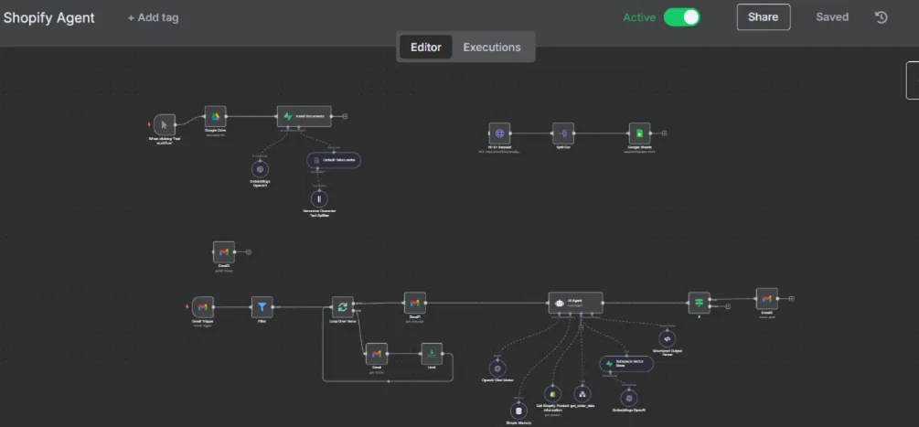Click the plus connector on If false output

tap(727, 306)
